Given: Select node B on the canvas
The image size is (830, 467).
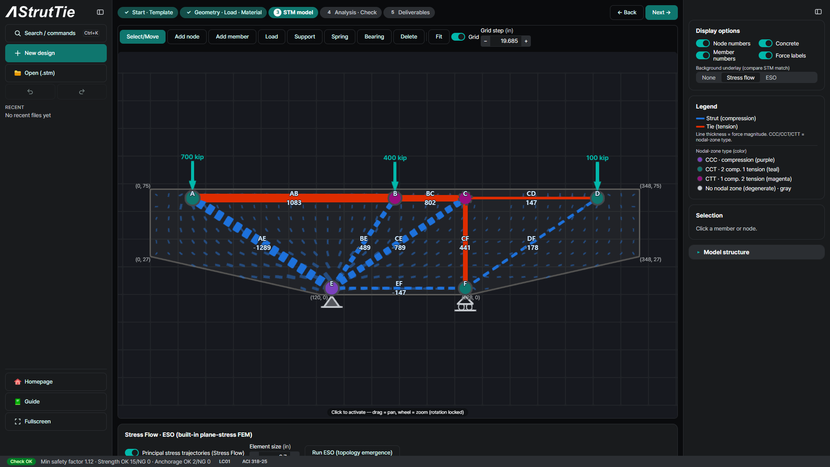Looking at the screenshot, I should 395,198.
